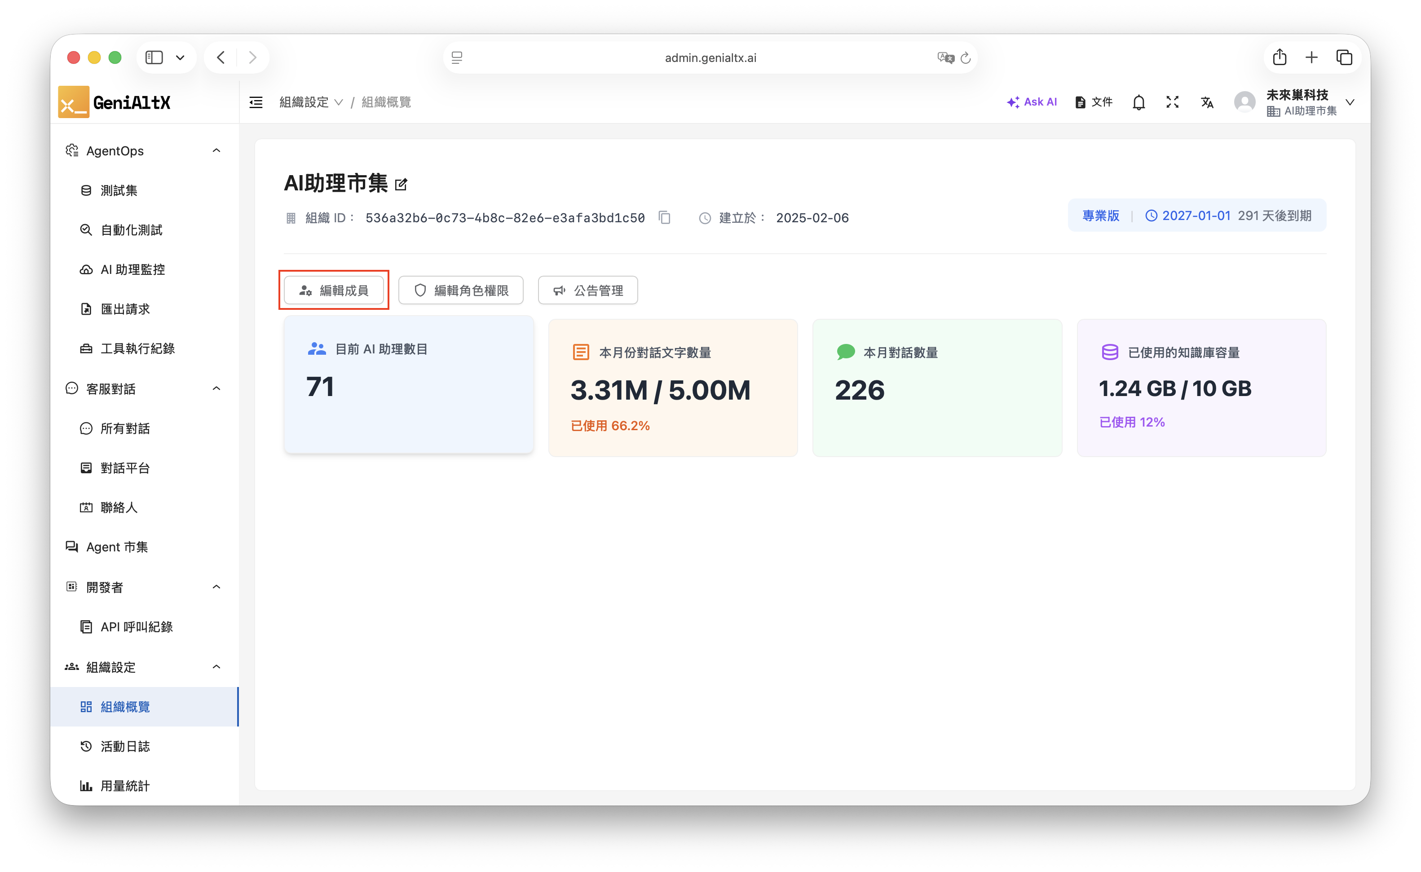Open 文件 documentation link
Screen dimensions: 1421x872
pyautogui.click(x=1094, y=102)
